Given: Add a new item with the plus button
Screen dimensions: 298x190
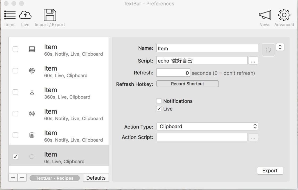Looking at the screenshot, I should coord(13,177).
